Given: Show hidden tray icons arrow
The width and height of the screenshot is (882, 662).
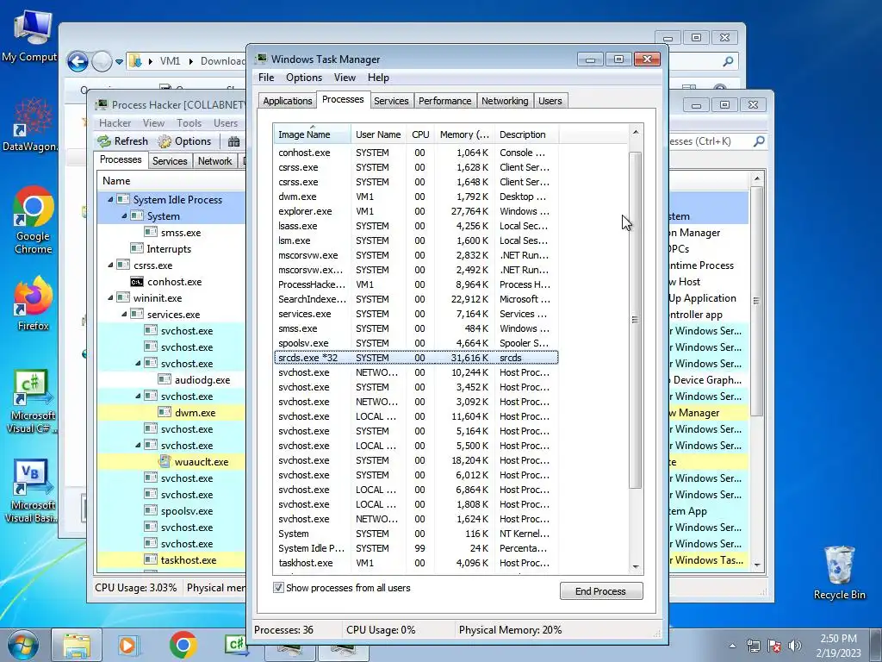Looking at the screenshot, I should 732,646.
